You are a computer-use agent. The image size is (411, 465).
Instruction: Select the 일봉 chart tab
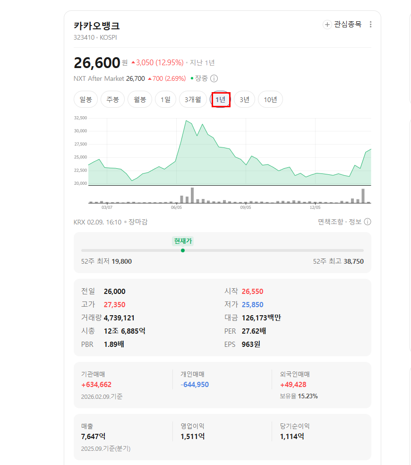point(86,99)
